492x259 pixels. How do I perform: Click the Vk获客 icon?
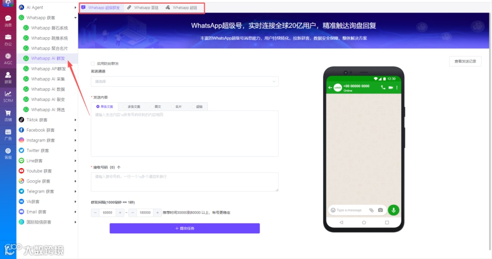[x=21, y=201]
